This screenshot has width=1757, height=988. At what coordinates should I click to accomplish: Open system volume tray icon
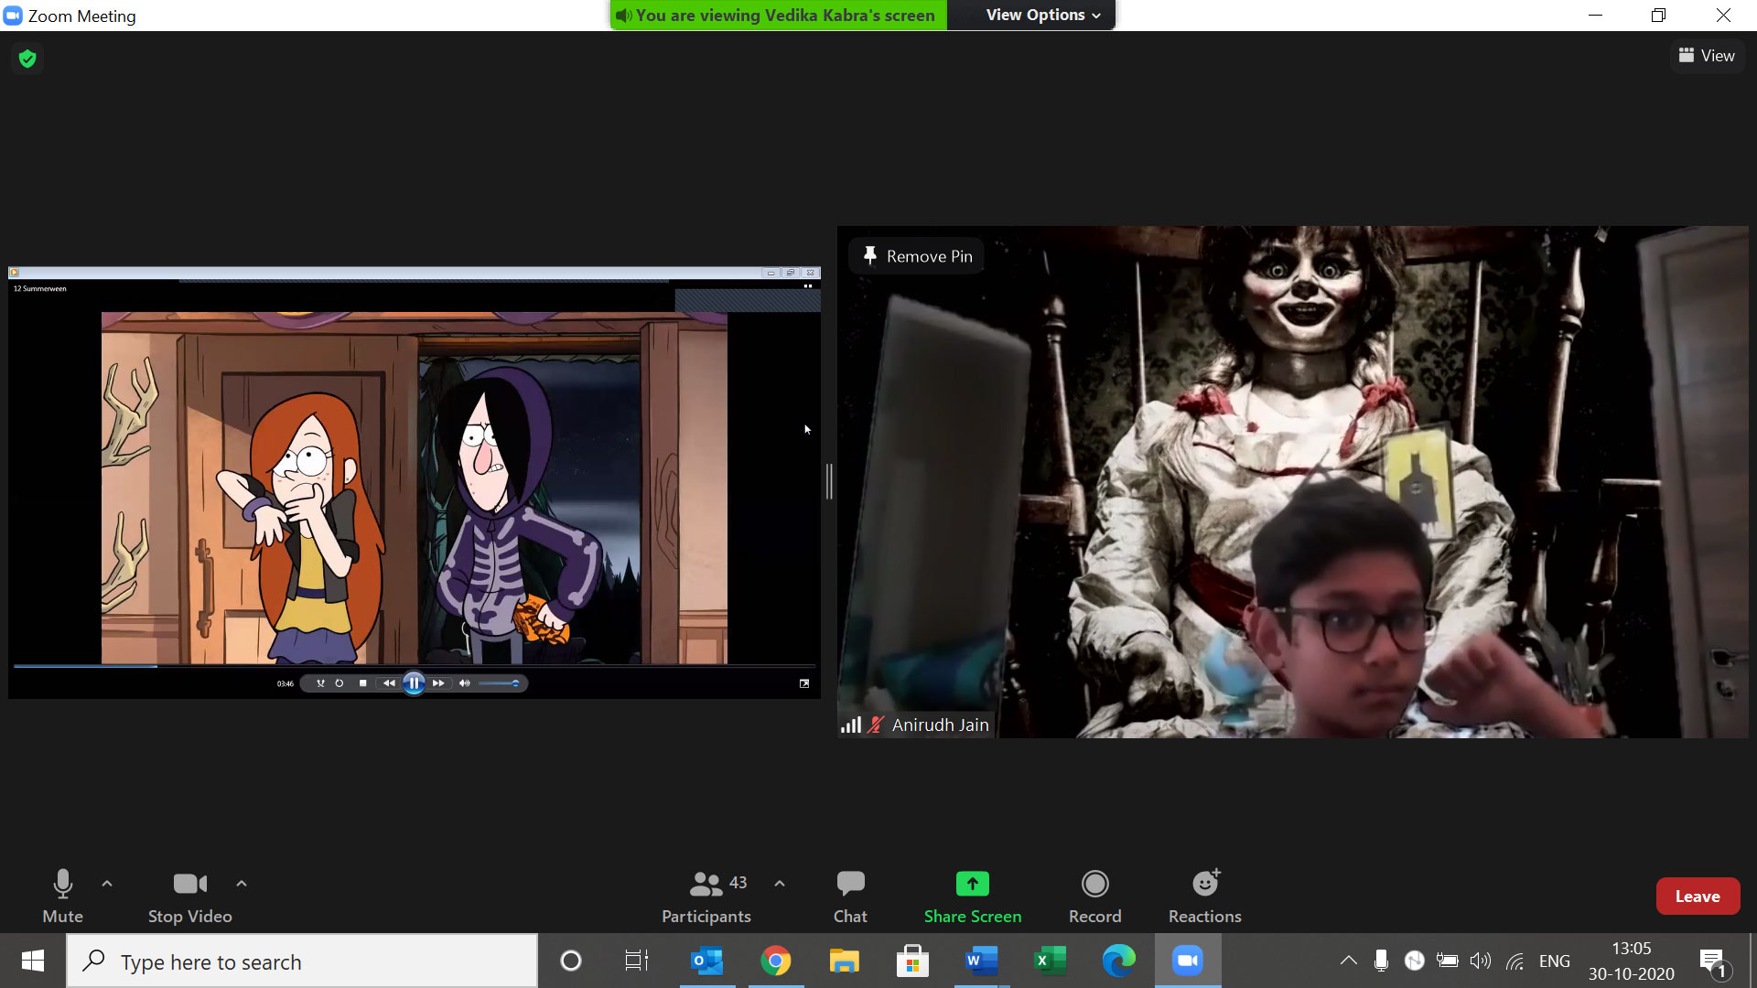[x=1480, y=961]
